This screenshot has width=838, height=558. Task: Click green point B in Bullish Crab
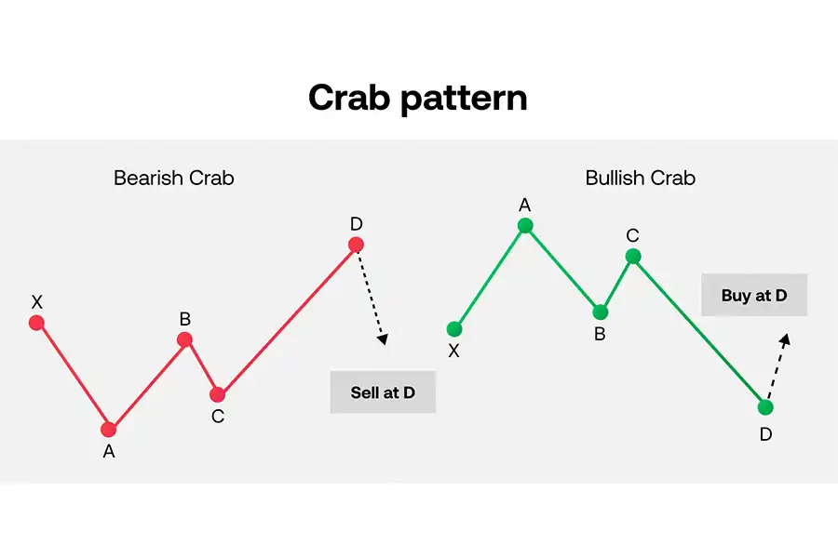point(601,312)
